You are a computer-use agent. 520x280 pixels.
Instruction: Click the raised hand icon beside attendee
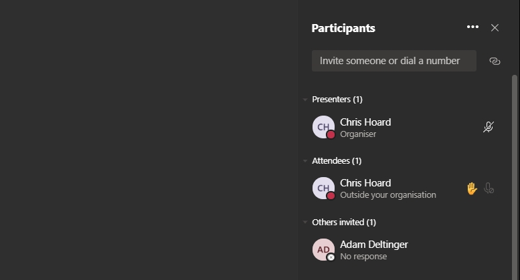coord(472,188)
